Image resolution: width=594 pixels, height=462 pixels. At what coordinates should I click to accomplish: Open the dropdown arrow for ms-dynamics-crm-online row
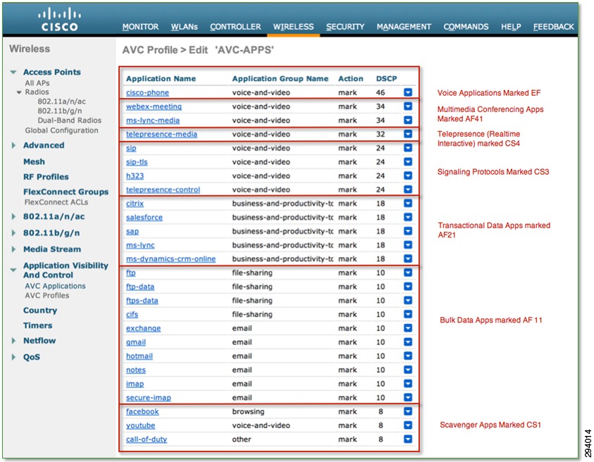[x=408, y=258]
